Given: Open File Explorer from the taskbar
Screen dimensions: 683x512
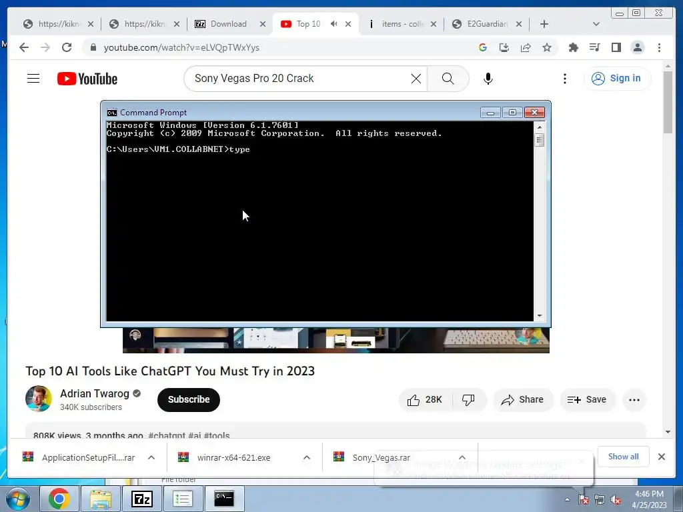Looking at the screenshot, I should pos(101,499).
